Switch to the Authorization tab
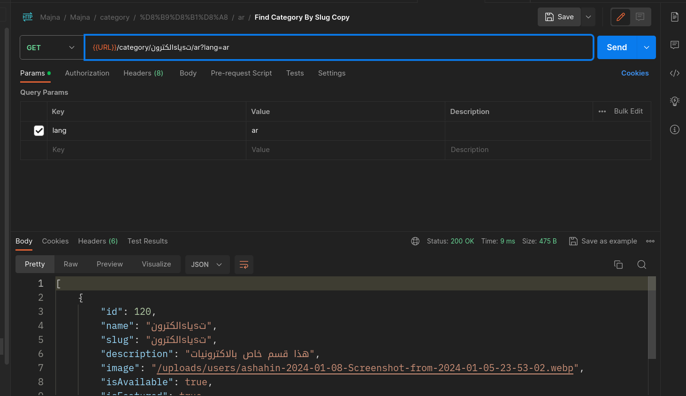Viewport: 686px width, 396px height. pyautogui.click(x=87, y=73)
